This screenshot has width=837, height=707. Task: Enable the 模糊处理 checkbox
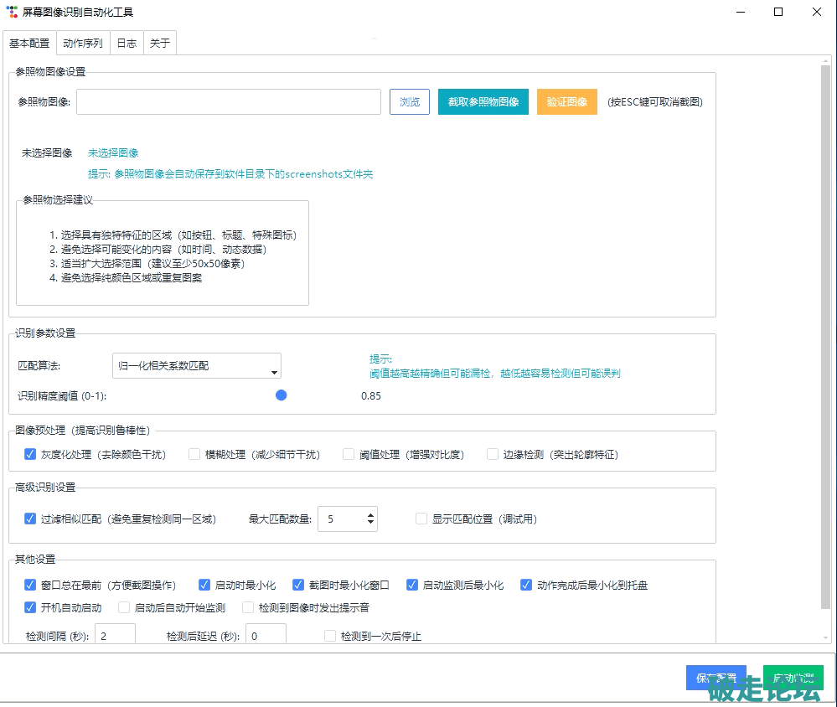[194, 454]
